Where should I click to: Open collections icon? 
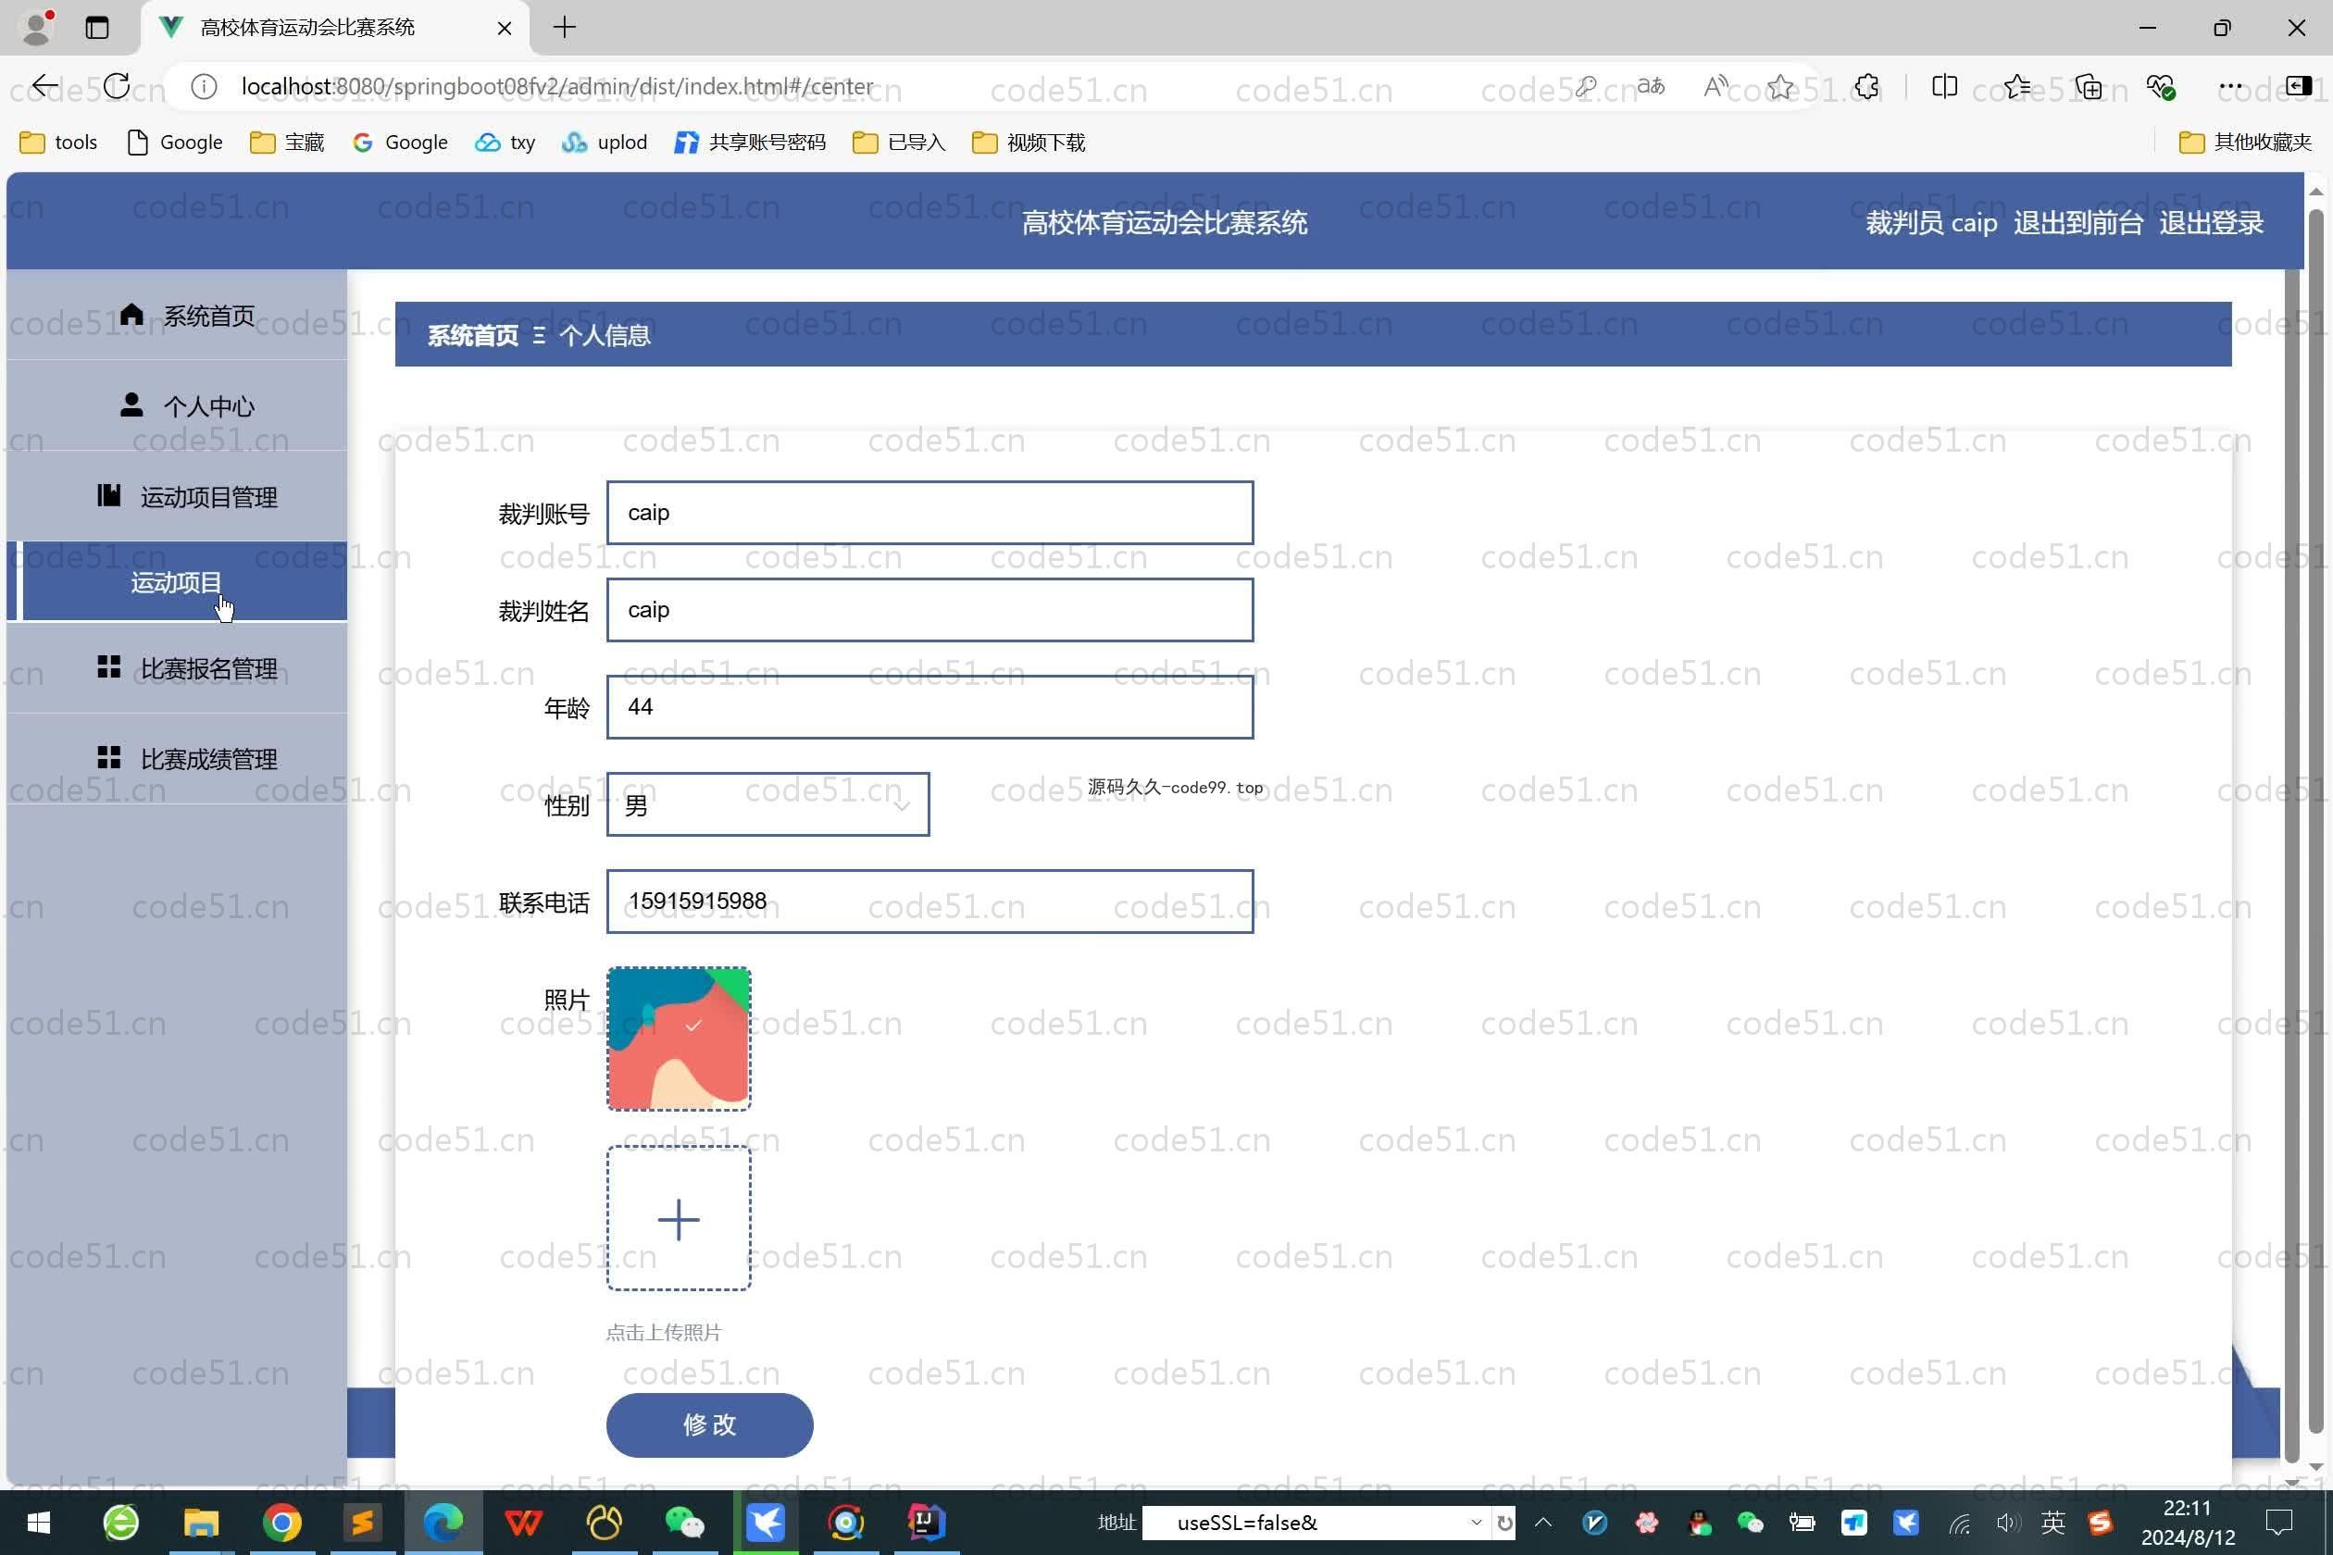tap(2088, 87)
